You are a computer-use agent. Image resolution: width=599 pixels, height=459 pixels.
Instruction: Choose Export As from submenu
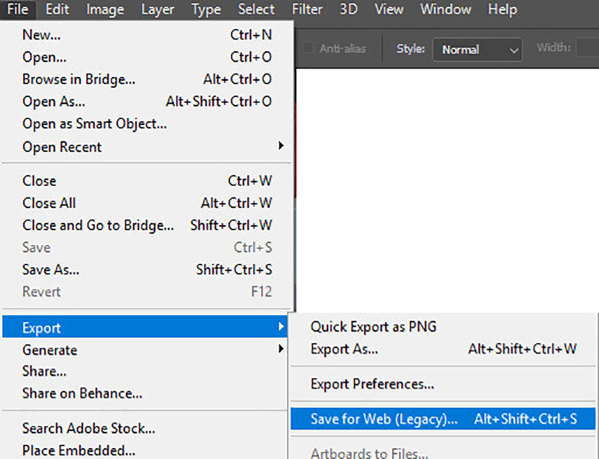(x=344, y=349)
